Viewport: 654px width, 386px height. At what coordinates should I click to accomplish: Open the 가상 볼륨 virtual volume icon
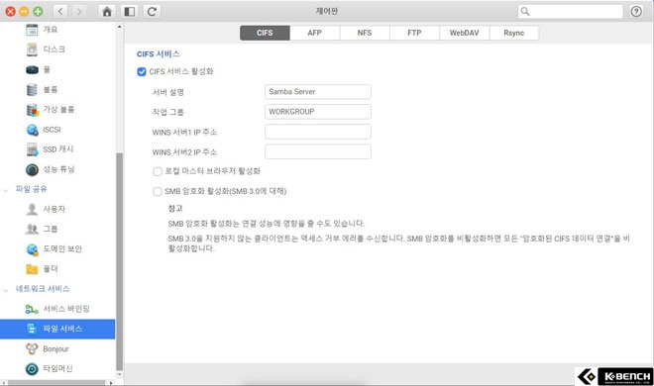click(32, 110)
